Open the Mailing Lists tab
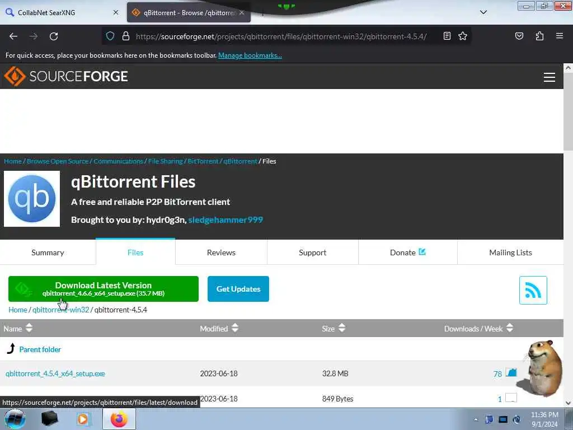 point(510,253)
